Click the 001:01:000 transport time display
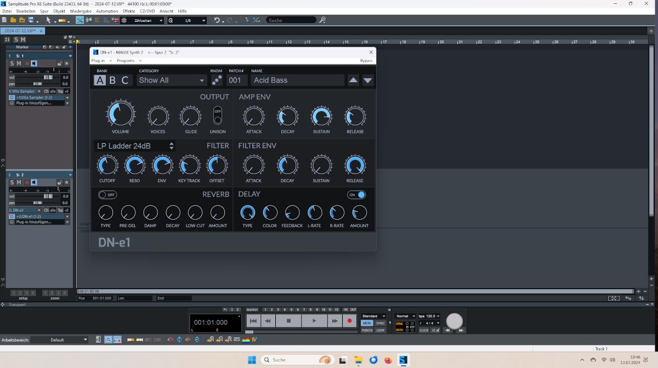 click(215, 323)
